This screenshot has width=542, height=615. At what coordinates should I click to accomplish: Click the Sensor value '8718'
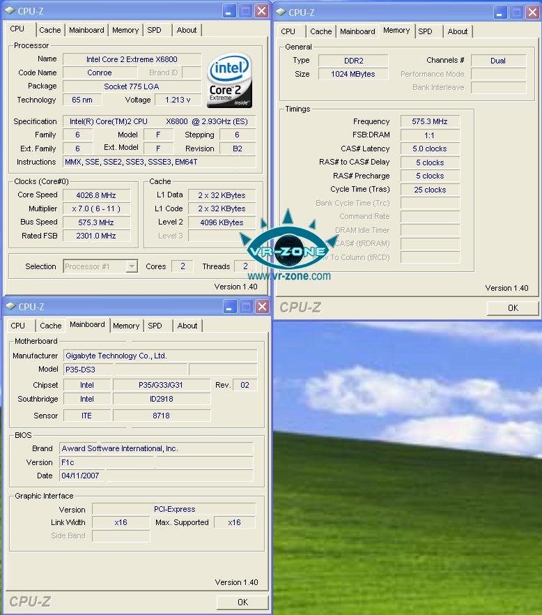pos(161,416)
